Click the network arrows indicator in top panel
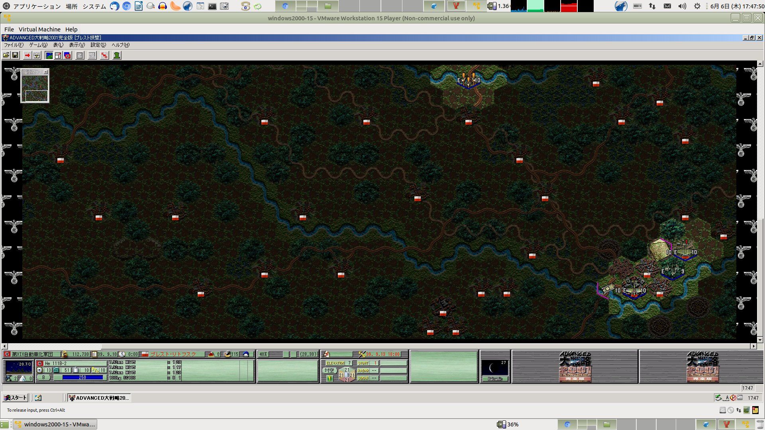 click(652, 6)
